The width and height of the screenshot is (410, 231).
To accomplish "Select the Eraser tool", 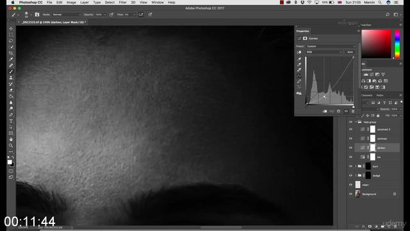I will click(11, 90).
